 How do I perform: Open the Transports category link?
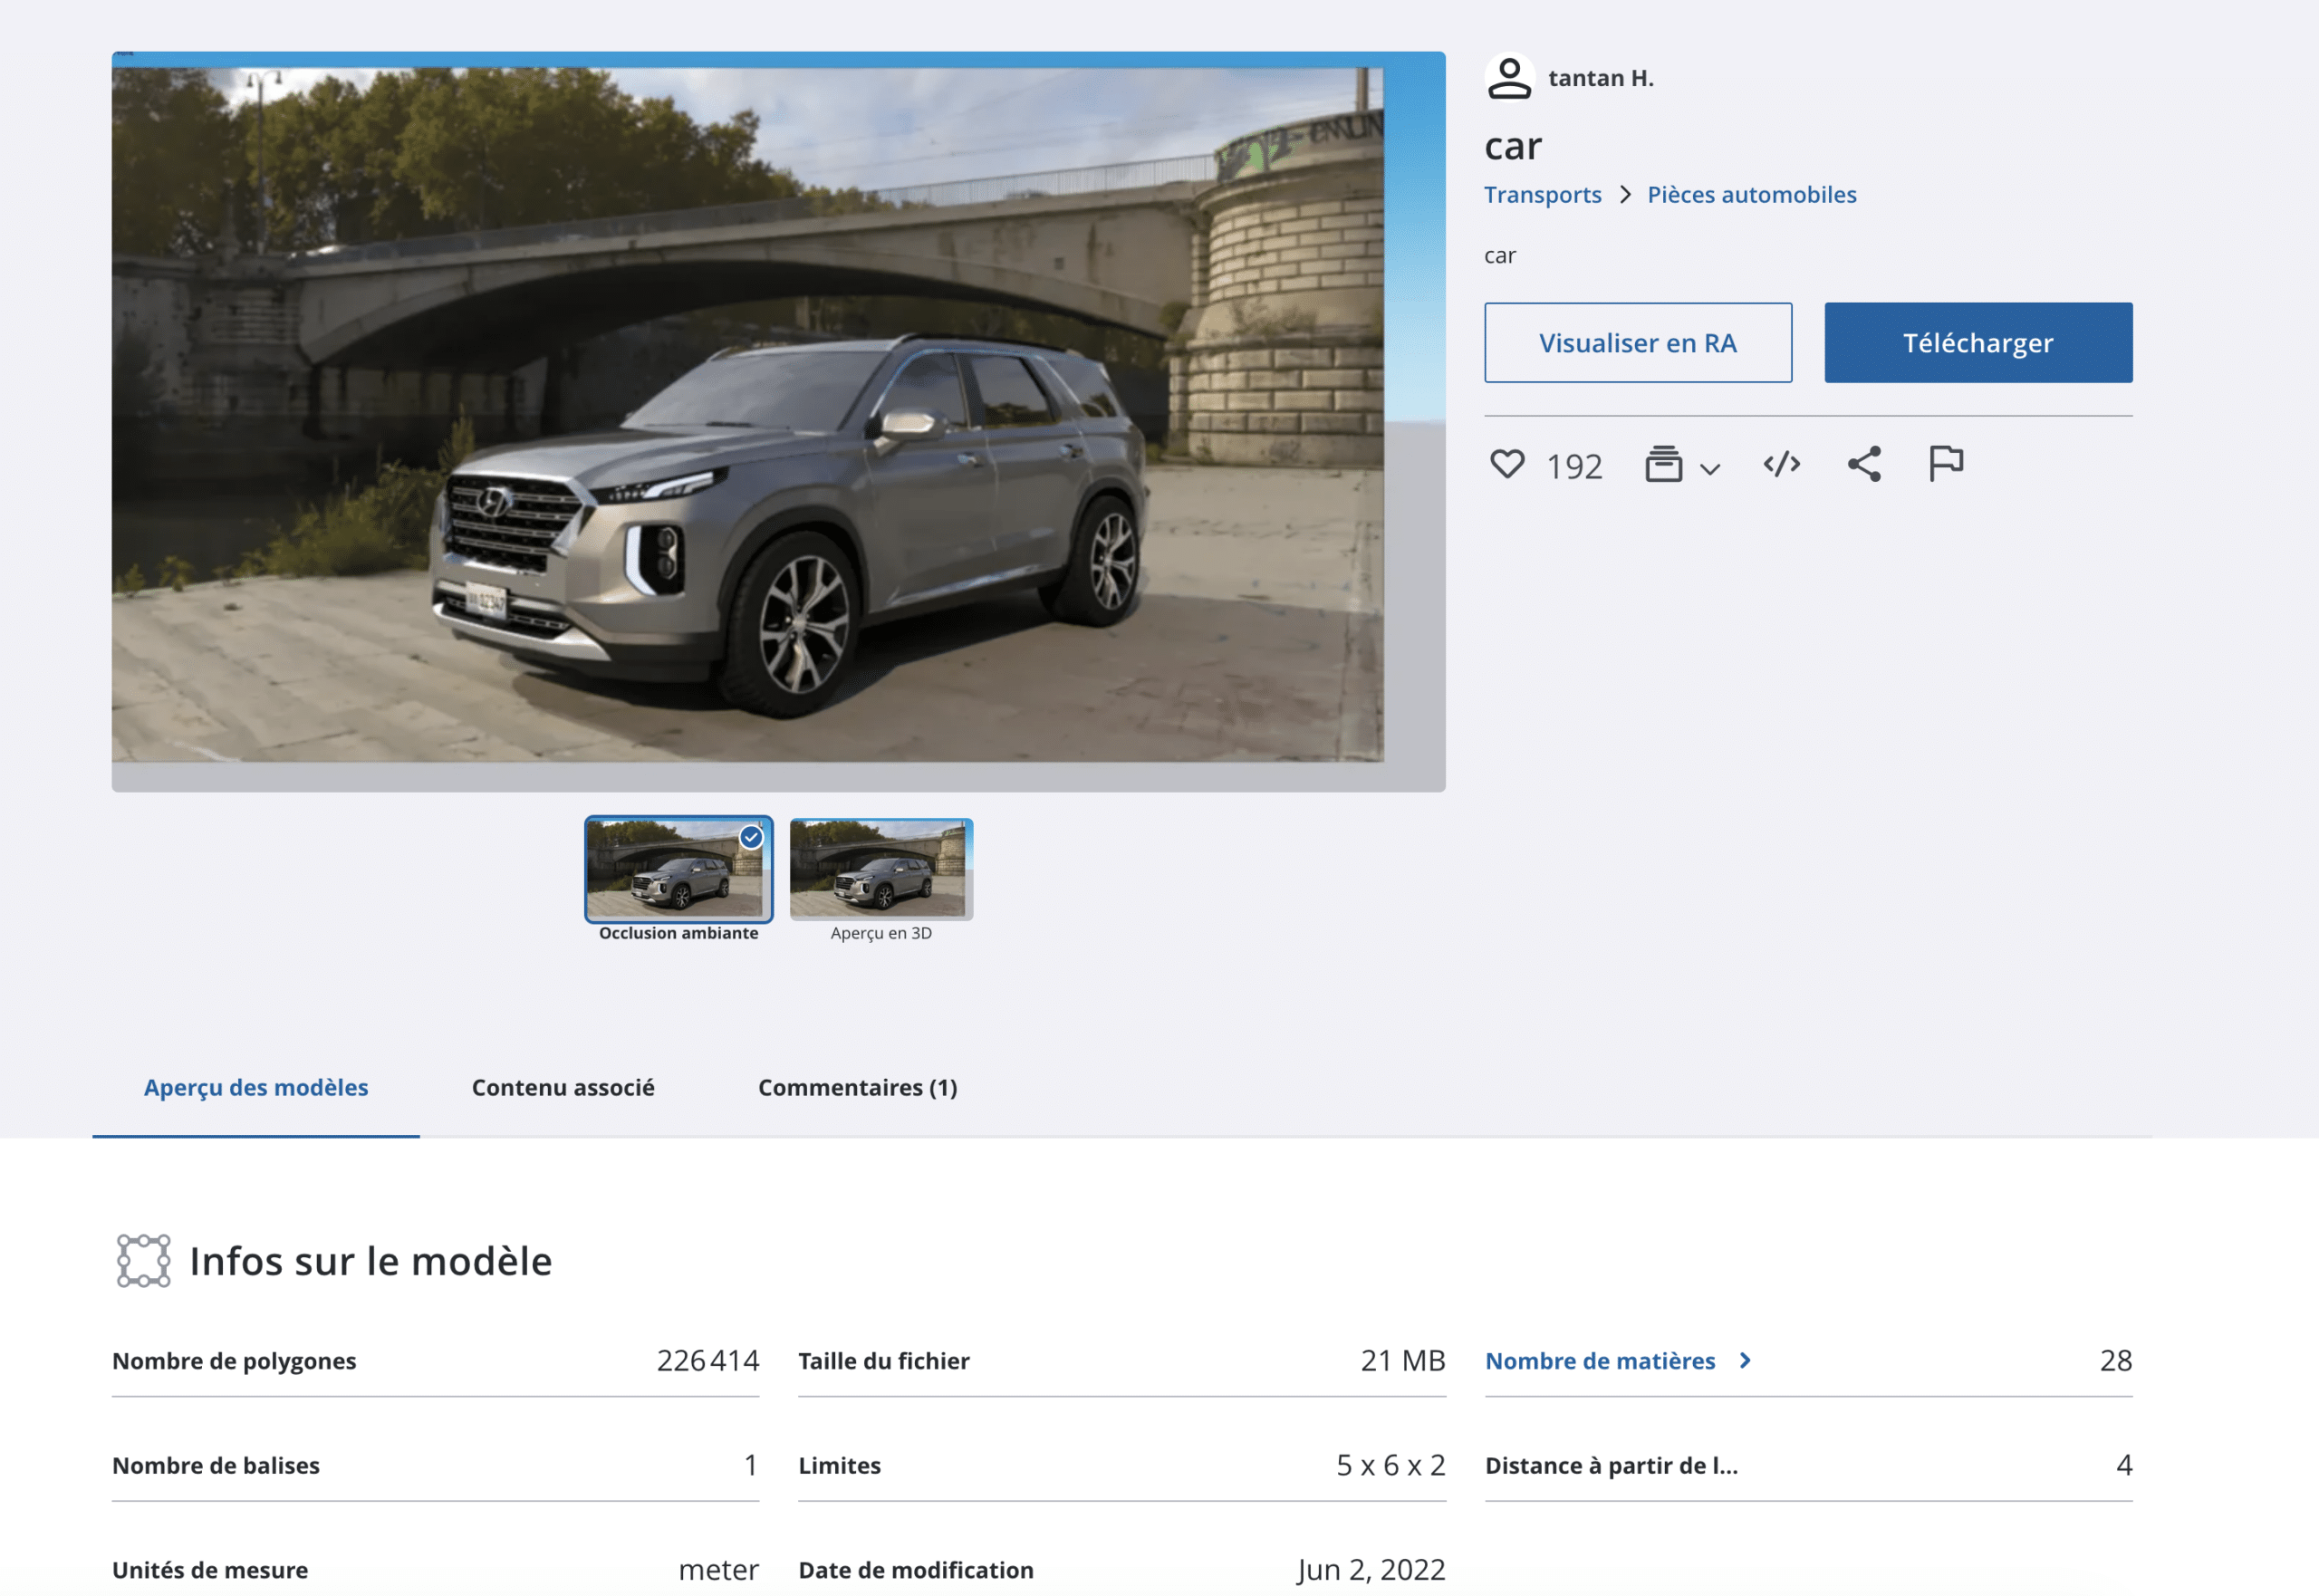click(x=1542, y=194)
